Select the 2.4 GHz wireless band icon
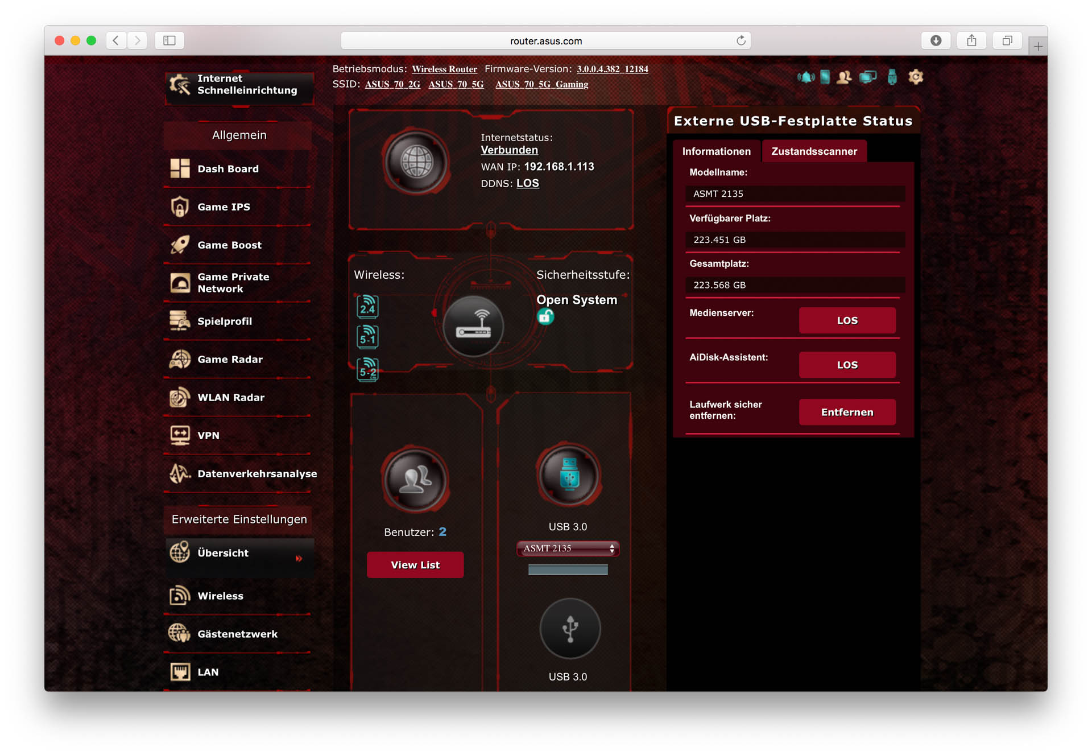This screenshot has height=755, width=1092. pos(367,306)
